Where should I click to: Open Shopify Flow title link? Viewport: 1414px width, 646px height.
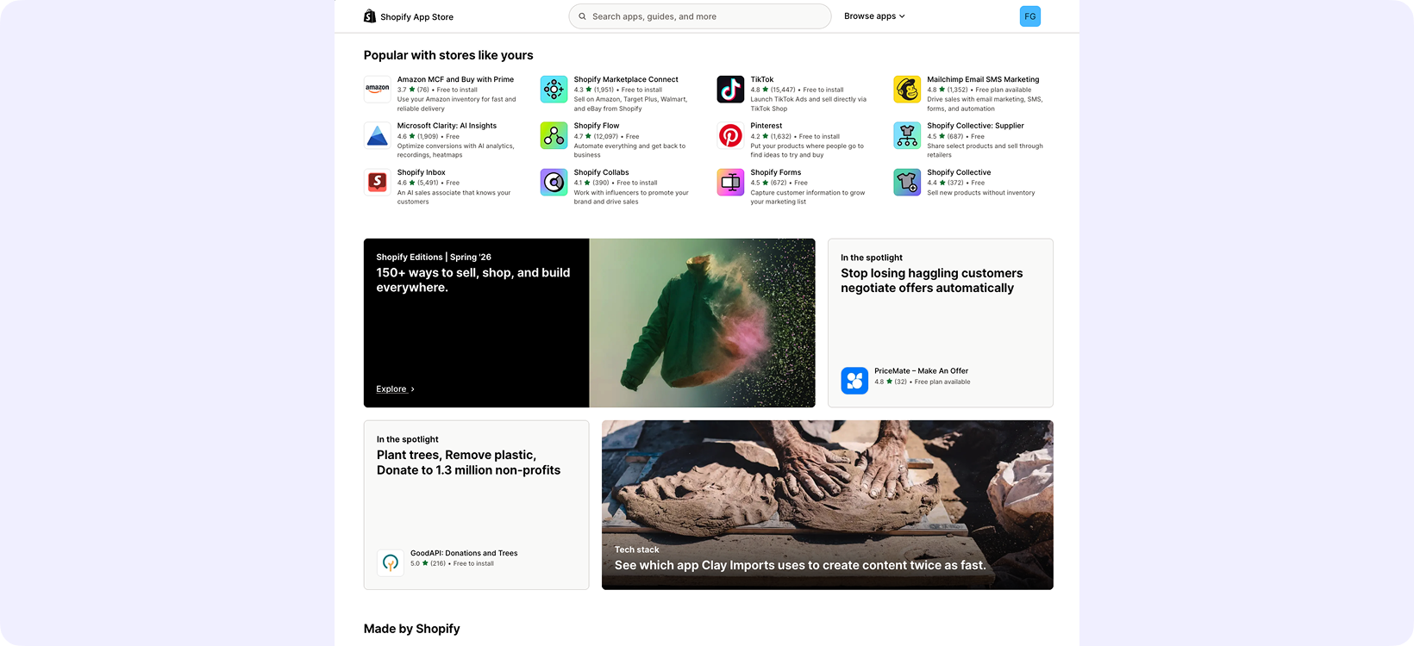click(x=597, y=126)
